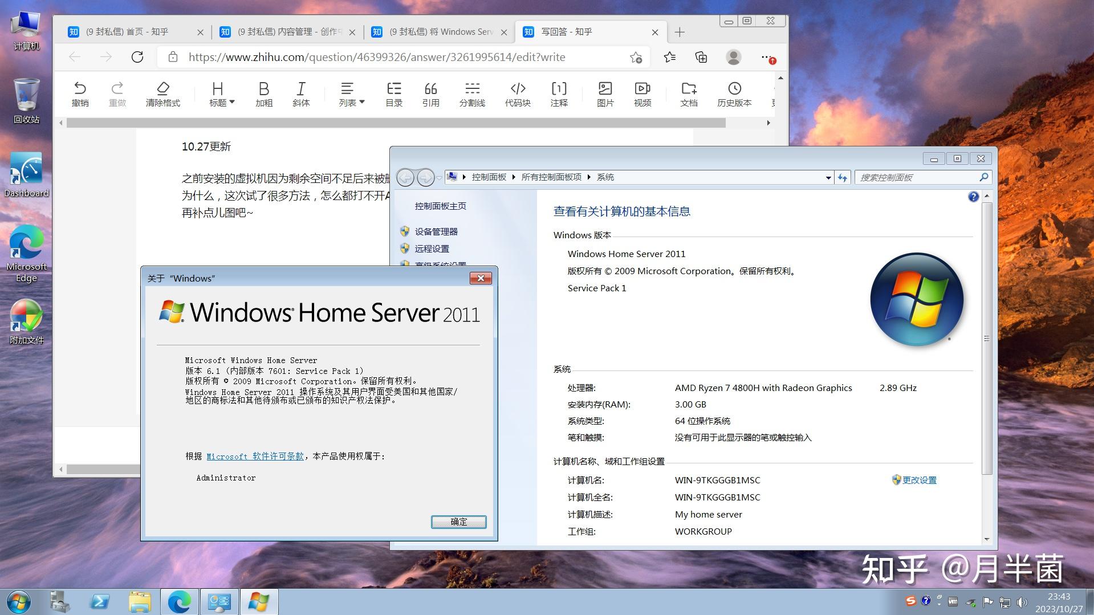Open History Versions (历史版本)
This screenshot has width=1094, height=615.
[734, 94]
